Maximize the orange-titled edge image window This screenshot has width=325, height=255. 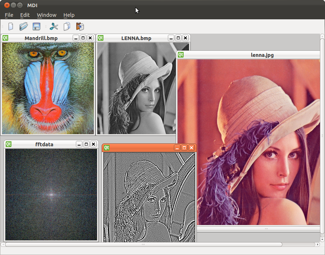[x=184, y=148]
